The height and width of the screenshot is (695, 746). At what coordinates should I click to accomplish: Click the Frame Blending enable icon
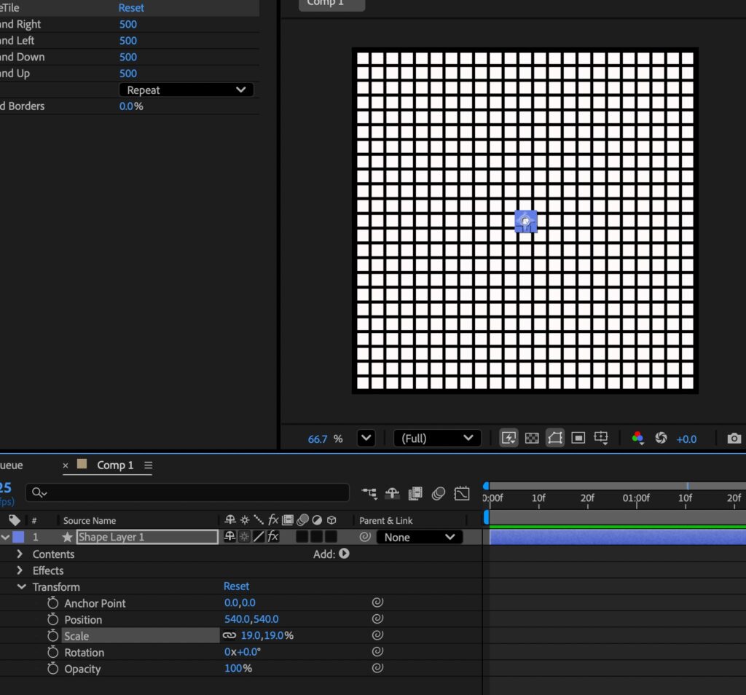point(415,493)
